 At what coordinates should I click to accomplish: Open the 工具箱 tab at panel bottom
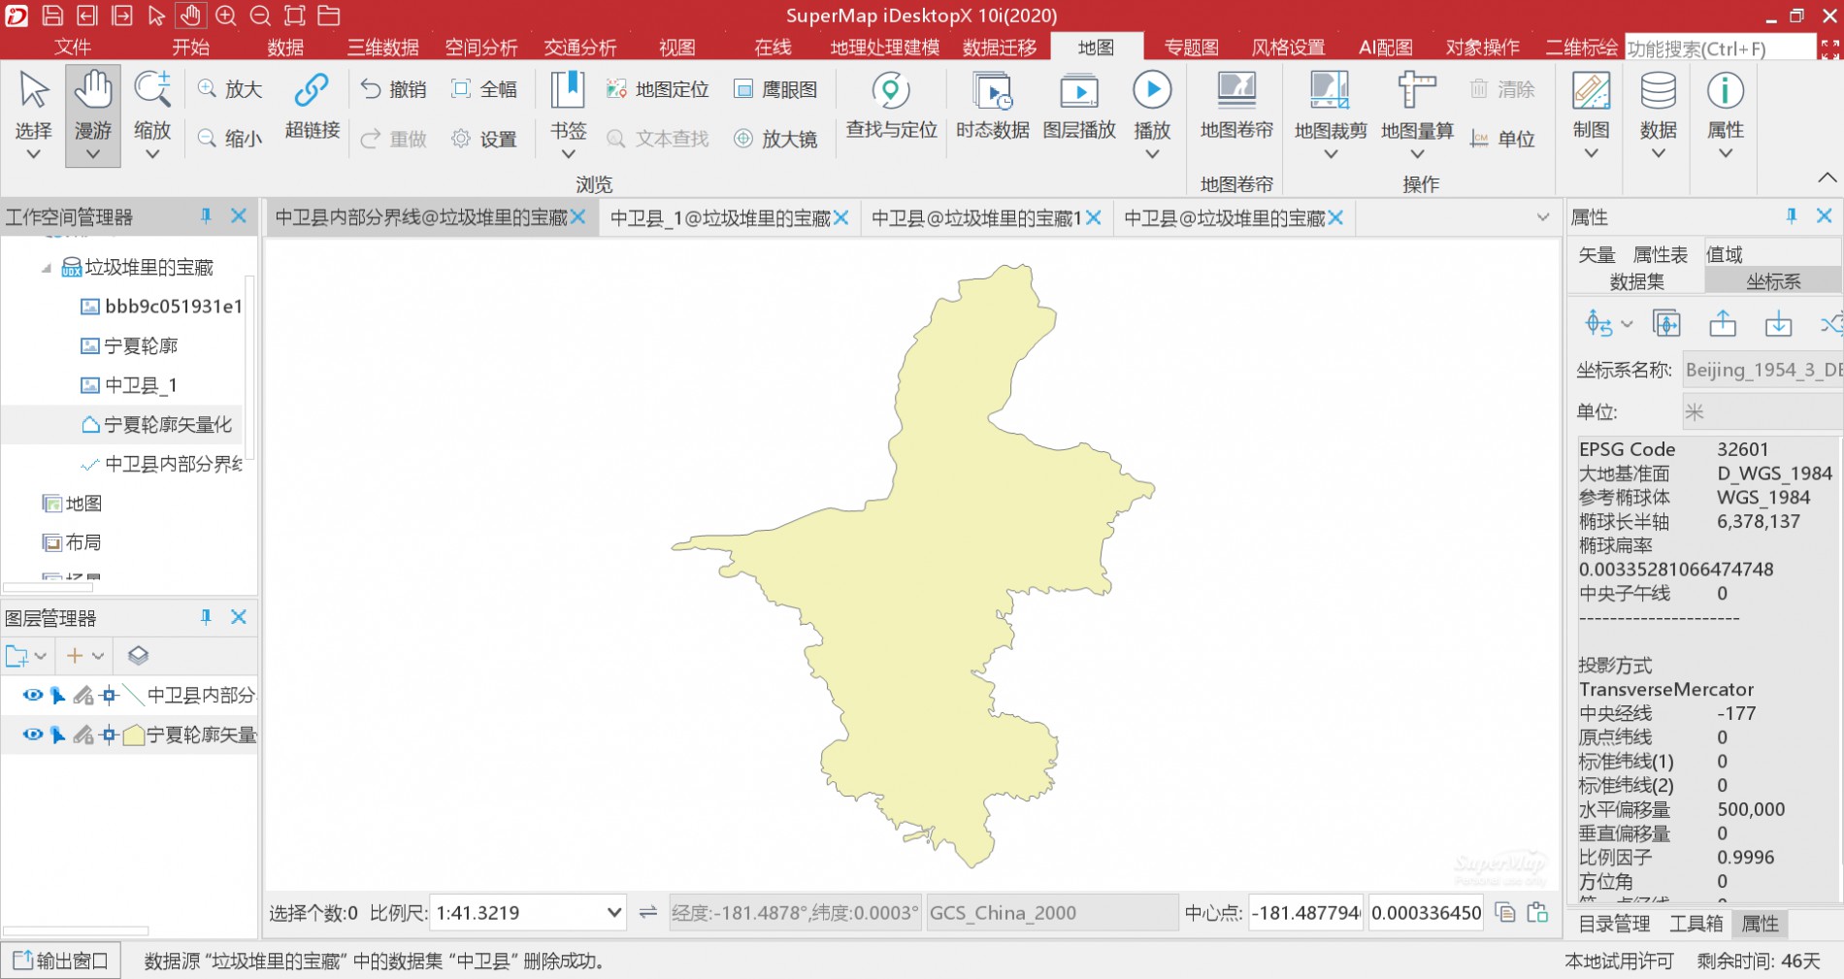1696,924
